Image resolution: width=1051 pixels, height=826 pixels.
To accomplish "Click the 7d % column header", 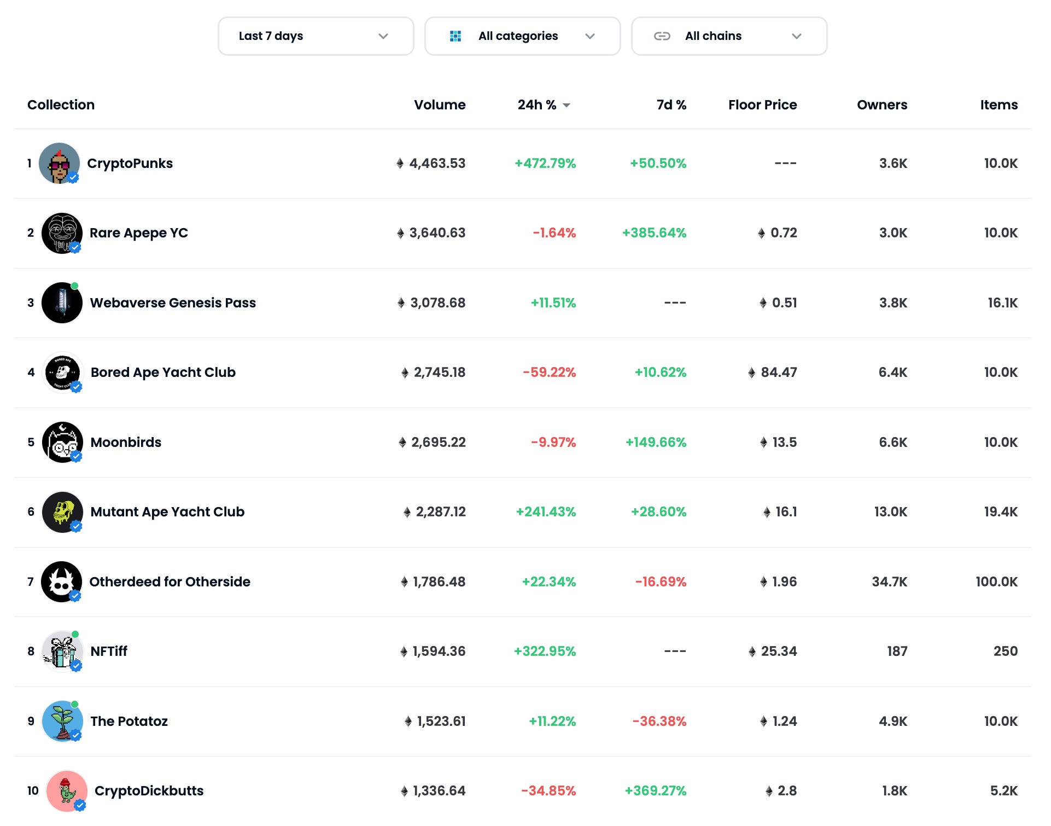I will coord(671,105).
